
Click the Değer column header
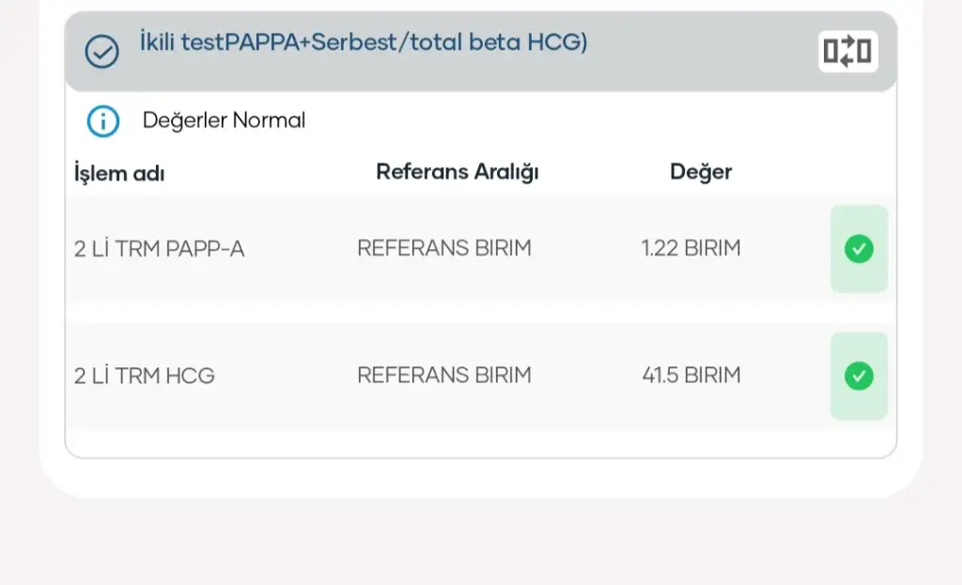(701, 172)
